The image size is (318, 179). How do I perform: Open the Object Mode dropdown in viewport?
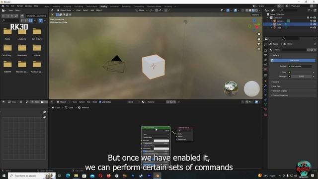click(x=66, y=10)
